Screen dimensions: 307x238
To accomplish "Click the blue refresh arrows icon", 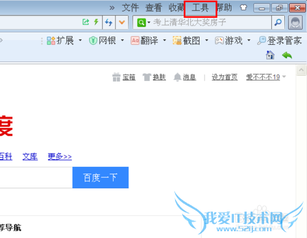I will (109, 22).
